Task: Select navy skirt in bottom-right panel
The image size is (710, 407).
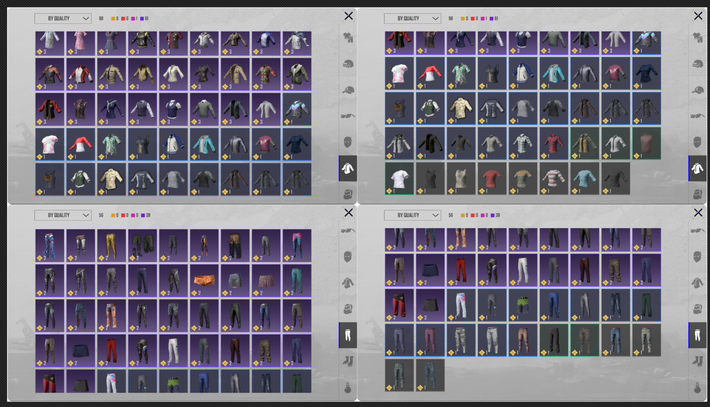Action: tap(430, 270)
